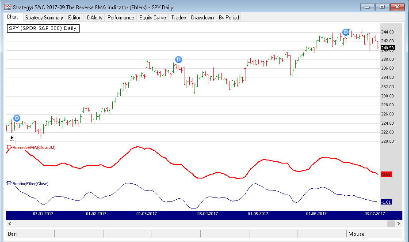This screenshot has height=242, width=409.
Task: Collapse the ReverseEMA indicator pane
Action: (9, 147)
